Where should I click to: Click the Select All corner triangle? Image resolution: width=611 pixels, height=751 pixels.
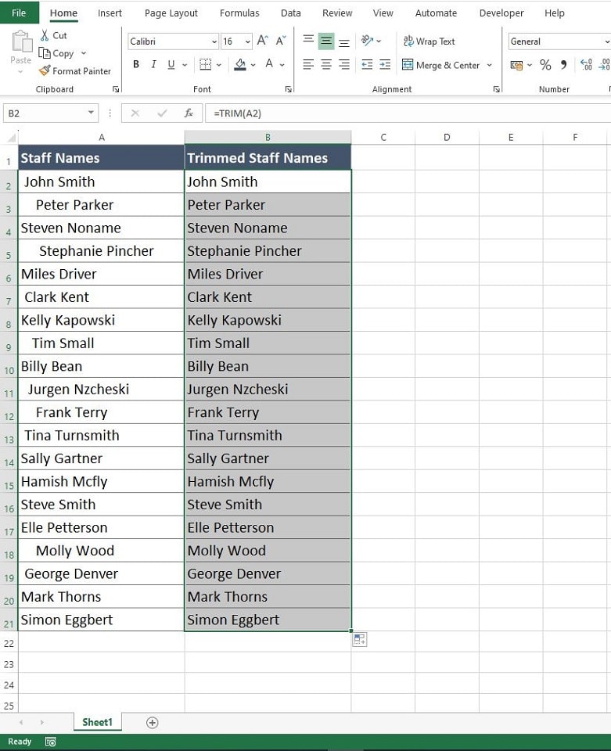click(x=10, y=138)
